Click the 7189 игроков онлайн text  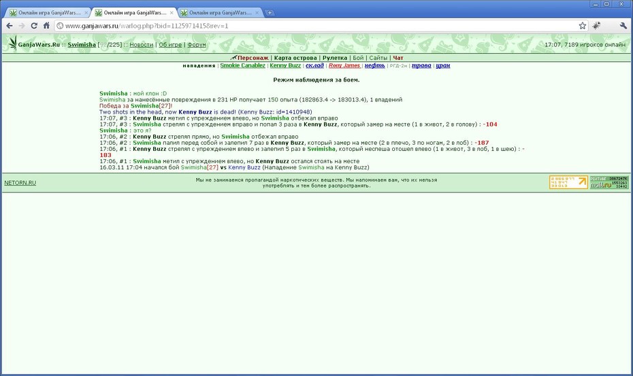(595, 45)
